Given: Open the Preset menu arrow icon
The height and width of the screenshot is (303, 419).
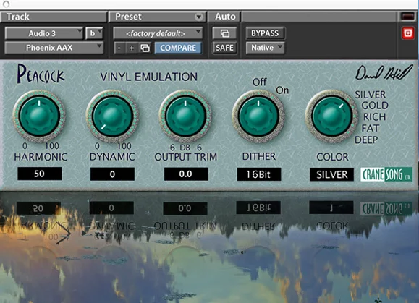Looking at the screenshot, I should point(198,17).
